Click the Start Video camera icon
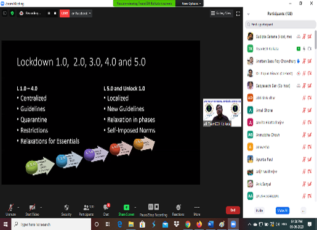This screenshot has width=317, height=230. click(x=32, y=208)
